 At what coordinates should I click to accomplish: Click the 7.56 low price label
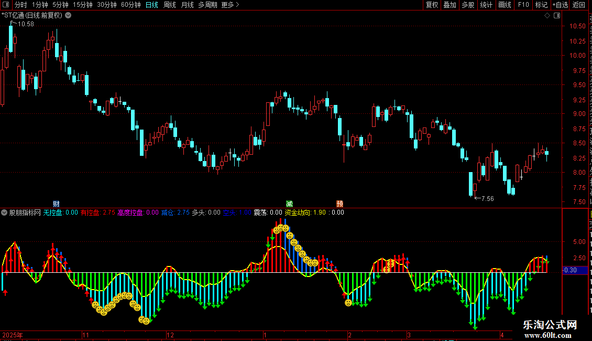click(487, 199)
